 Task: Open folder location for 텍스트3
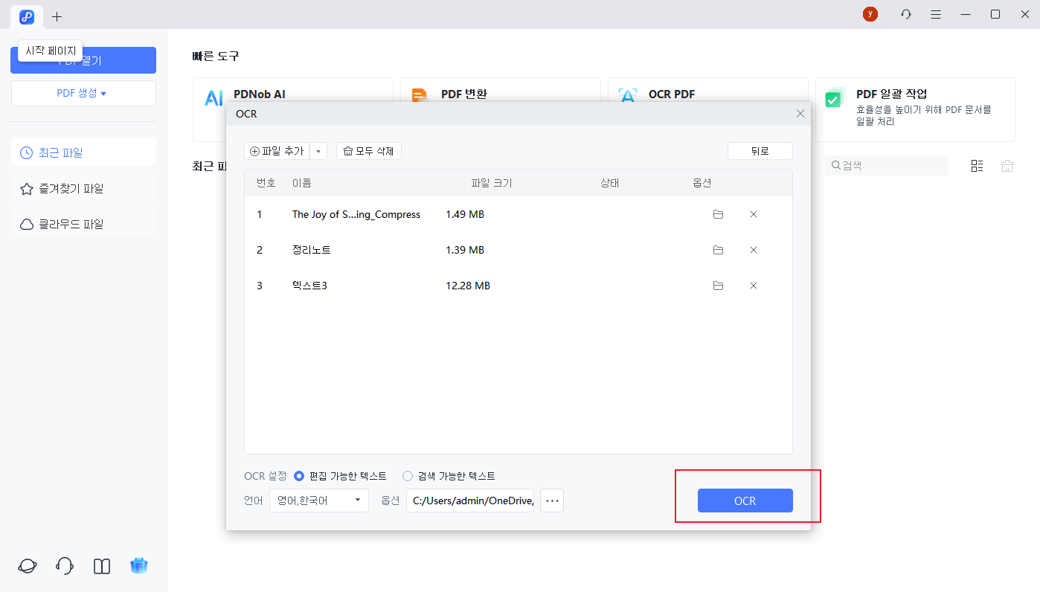[x=718, y=286]
